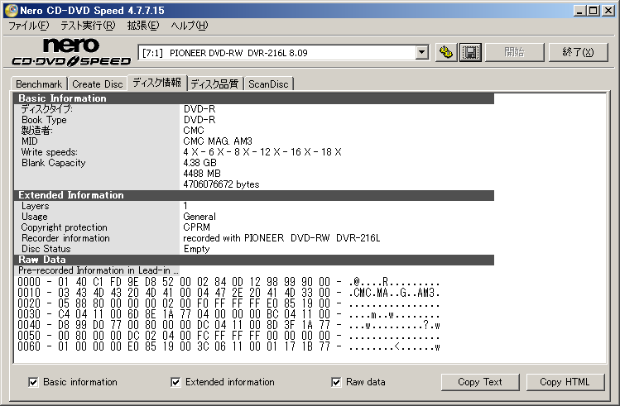Click the 4706076672 bytes capacity value
The height and width of the screenshot is (406, 620).
coord(222,184)
